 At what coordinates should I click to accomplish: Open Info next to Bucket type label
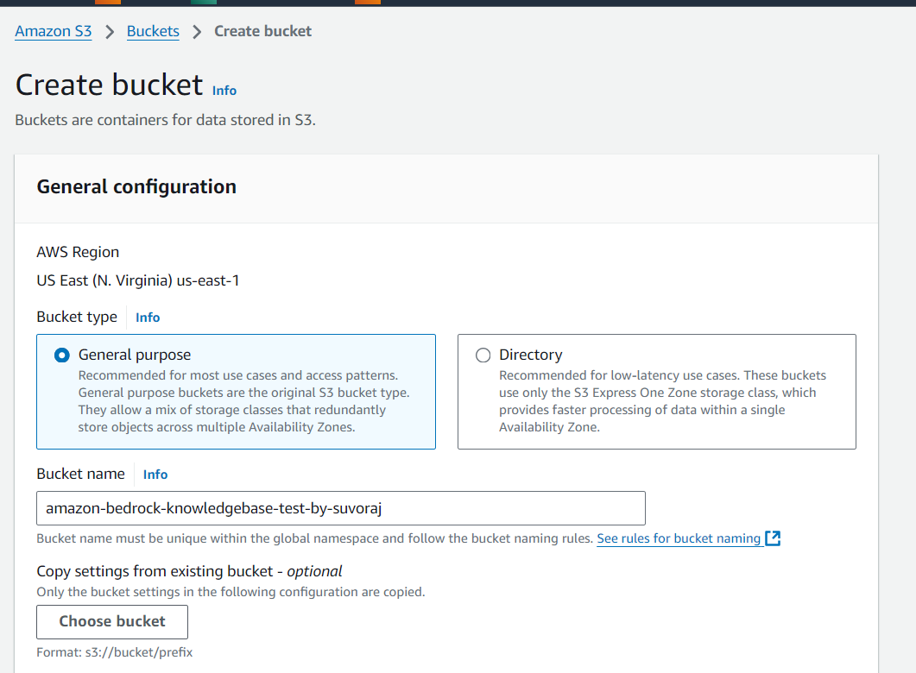pyautogui.click(x=147, y=317)
